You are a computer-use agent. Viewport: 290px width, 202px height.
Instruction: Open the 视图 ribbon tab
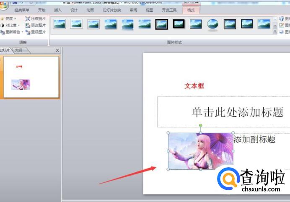[x=150, y=10]
